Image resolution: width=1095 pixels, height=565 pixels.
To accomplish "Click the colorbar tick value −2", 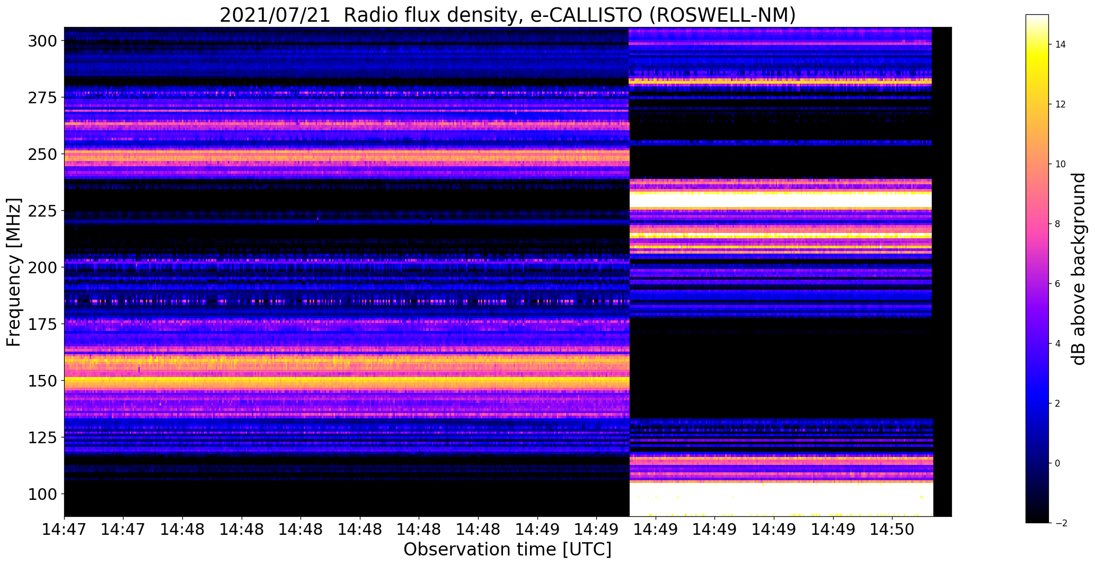I will [1060, 523].
